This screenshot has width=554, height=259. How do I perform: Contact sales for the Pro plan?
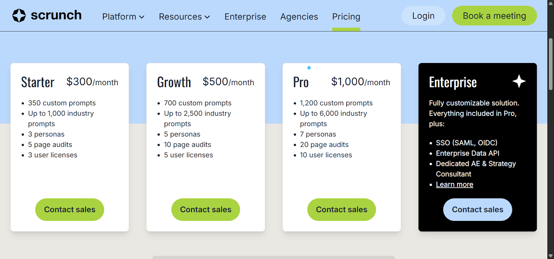pos(341,209)
